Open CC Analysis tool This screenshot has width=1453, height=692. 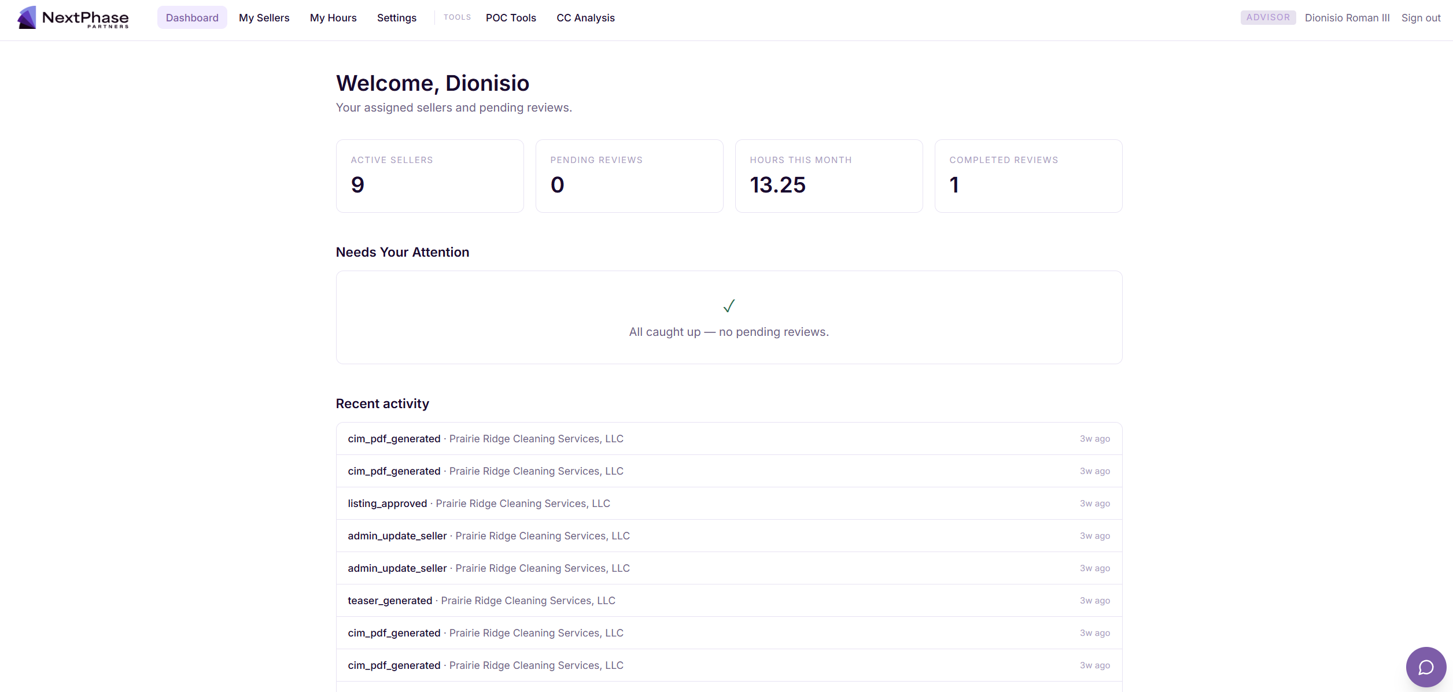click(585, 18)
